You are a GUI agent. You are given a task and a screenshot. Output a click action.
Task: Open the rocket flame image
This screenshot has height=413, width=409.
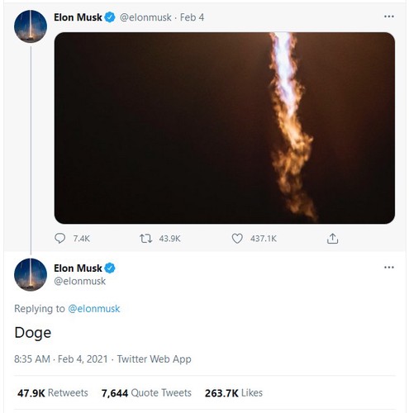click(225, 128)
